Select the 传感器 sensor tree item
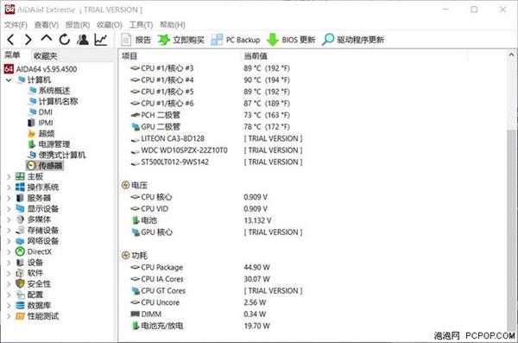Image resolution: width=518 pixels, height=343 pixels. pos(45,165)
